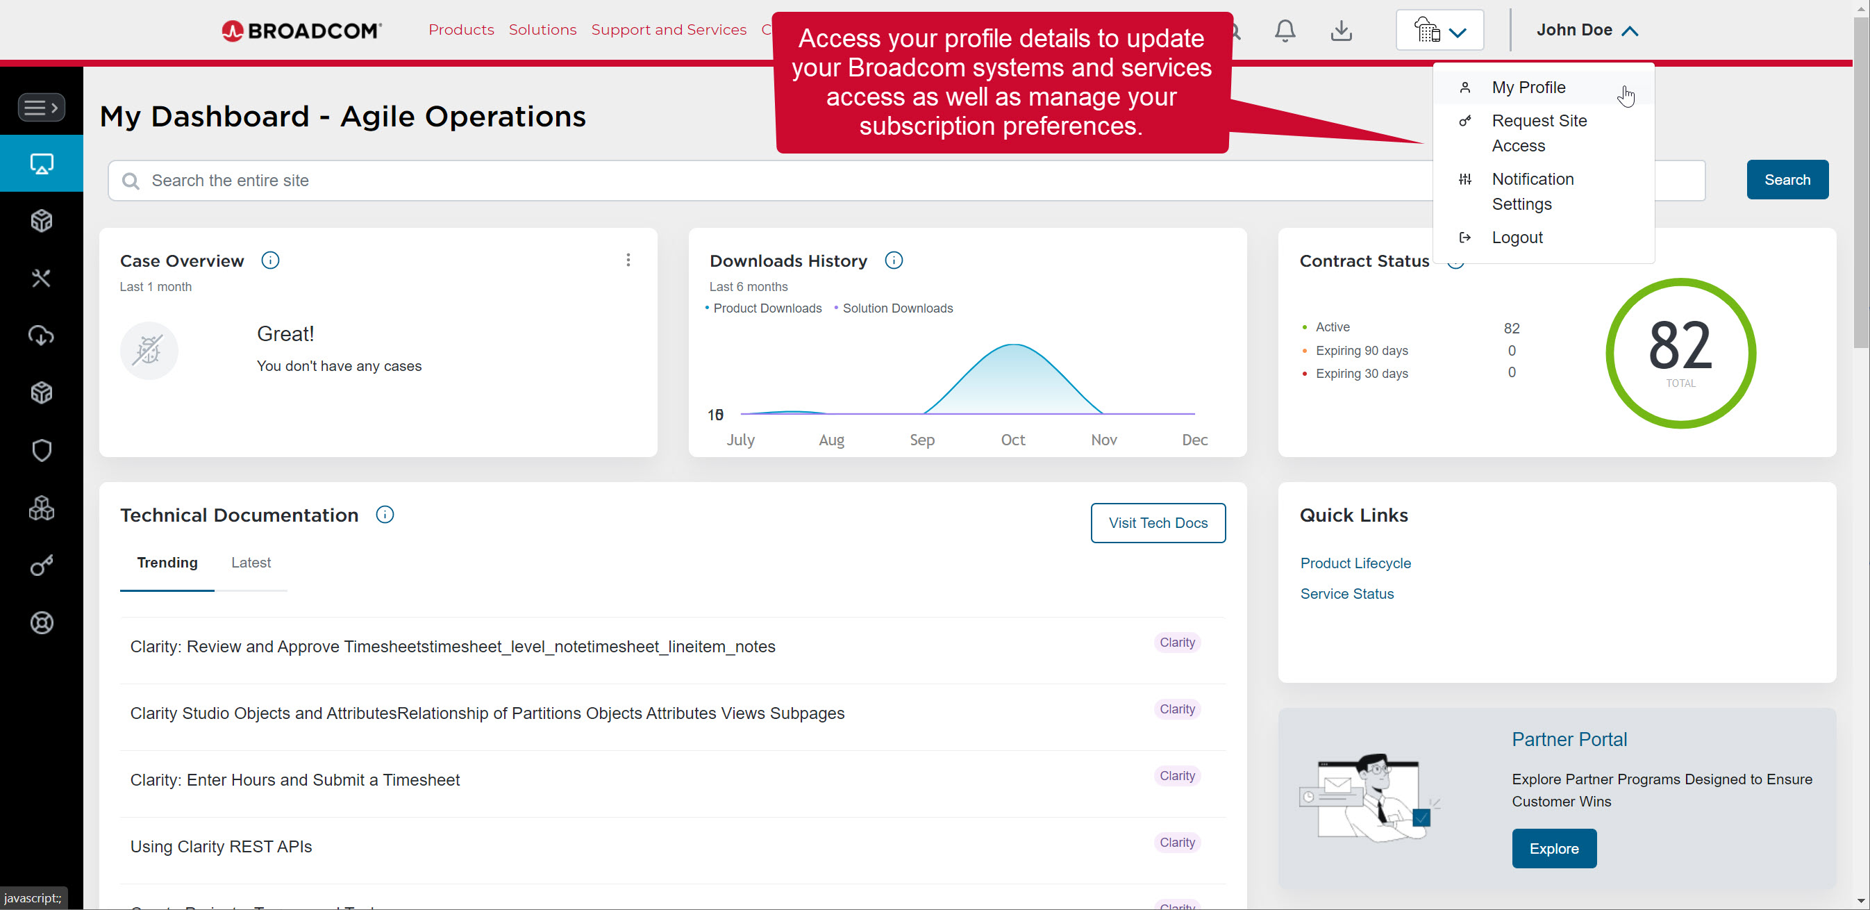Open the wrench and screwdriver tools sidebar icon
1870x910 pixels.
click(x=42, y=278)
